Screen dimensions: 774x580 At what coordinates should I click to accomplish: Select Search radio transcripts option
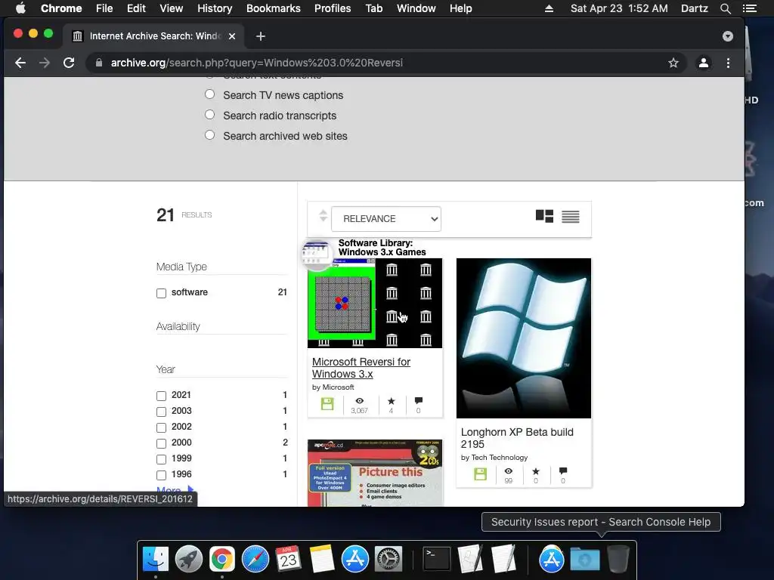click(210, 115)
